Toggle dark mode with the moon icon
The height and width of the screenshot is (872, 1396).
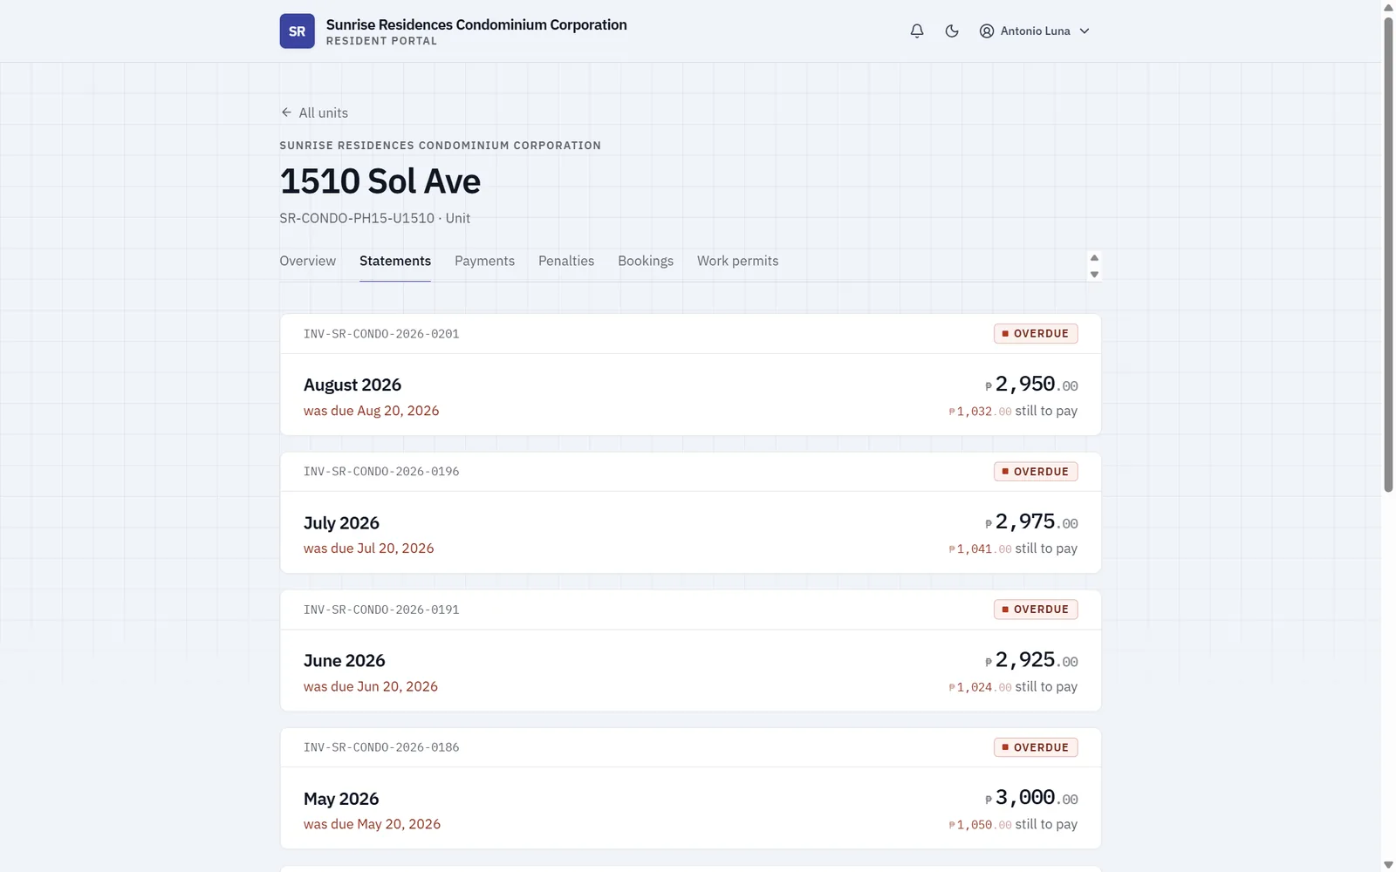(952, 31)
